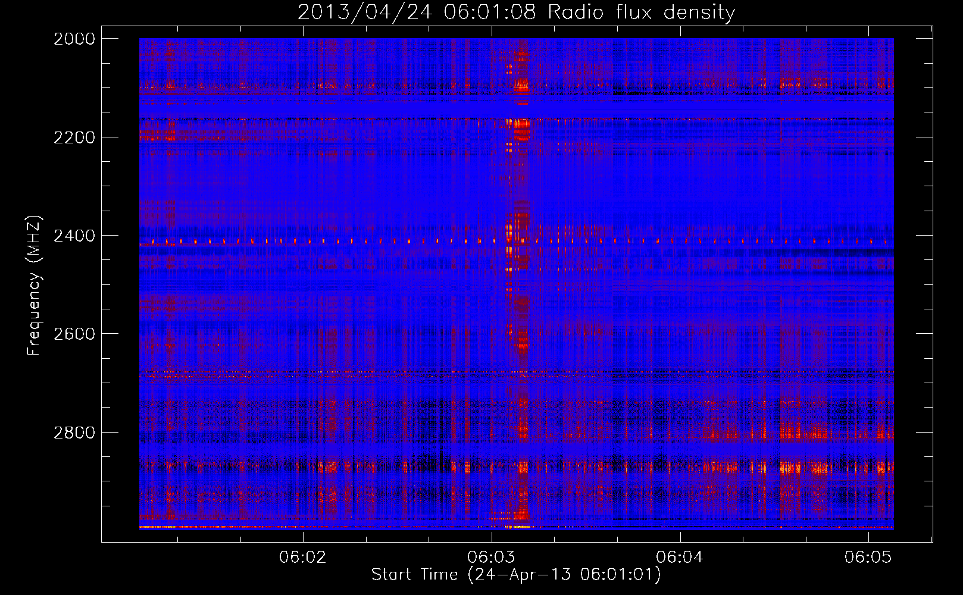Click the 2600 frequency axis label
Image resolution: width=963 pixels, height=595 pixels.
click(74, 334)
